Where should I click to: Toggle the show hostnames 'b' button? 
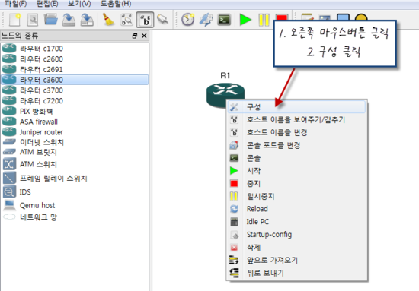point(145,20)
